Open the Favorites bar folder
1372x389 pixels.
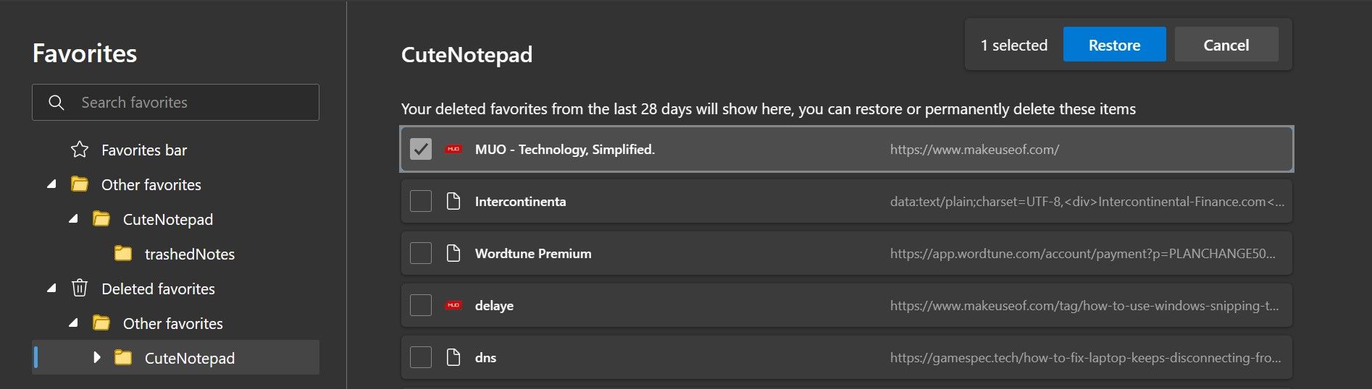click(x=144, y=150)
